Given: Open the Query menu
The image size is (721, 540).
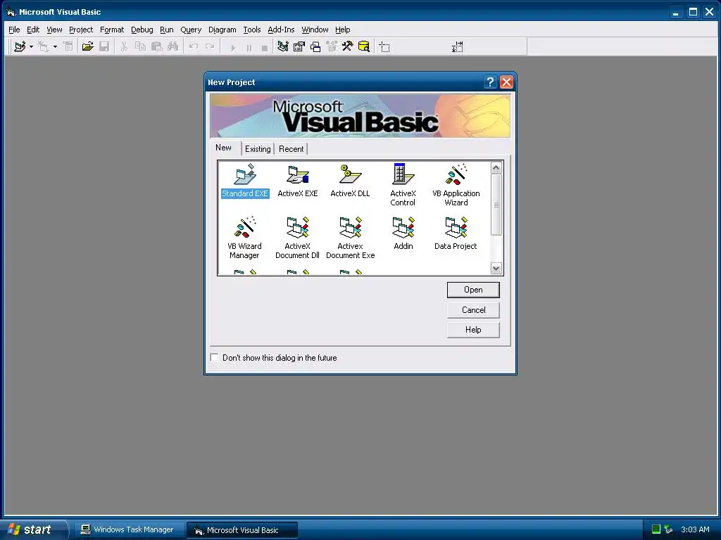Looking at the screenshot, I should point(191,30).
